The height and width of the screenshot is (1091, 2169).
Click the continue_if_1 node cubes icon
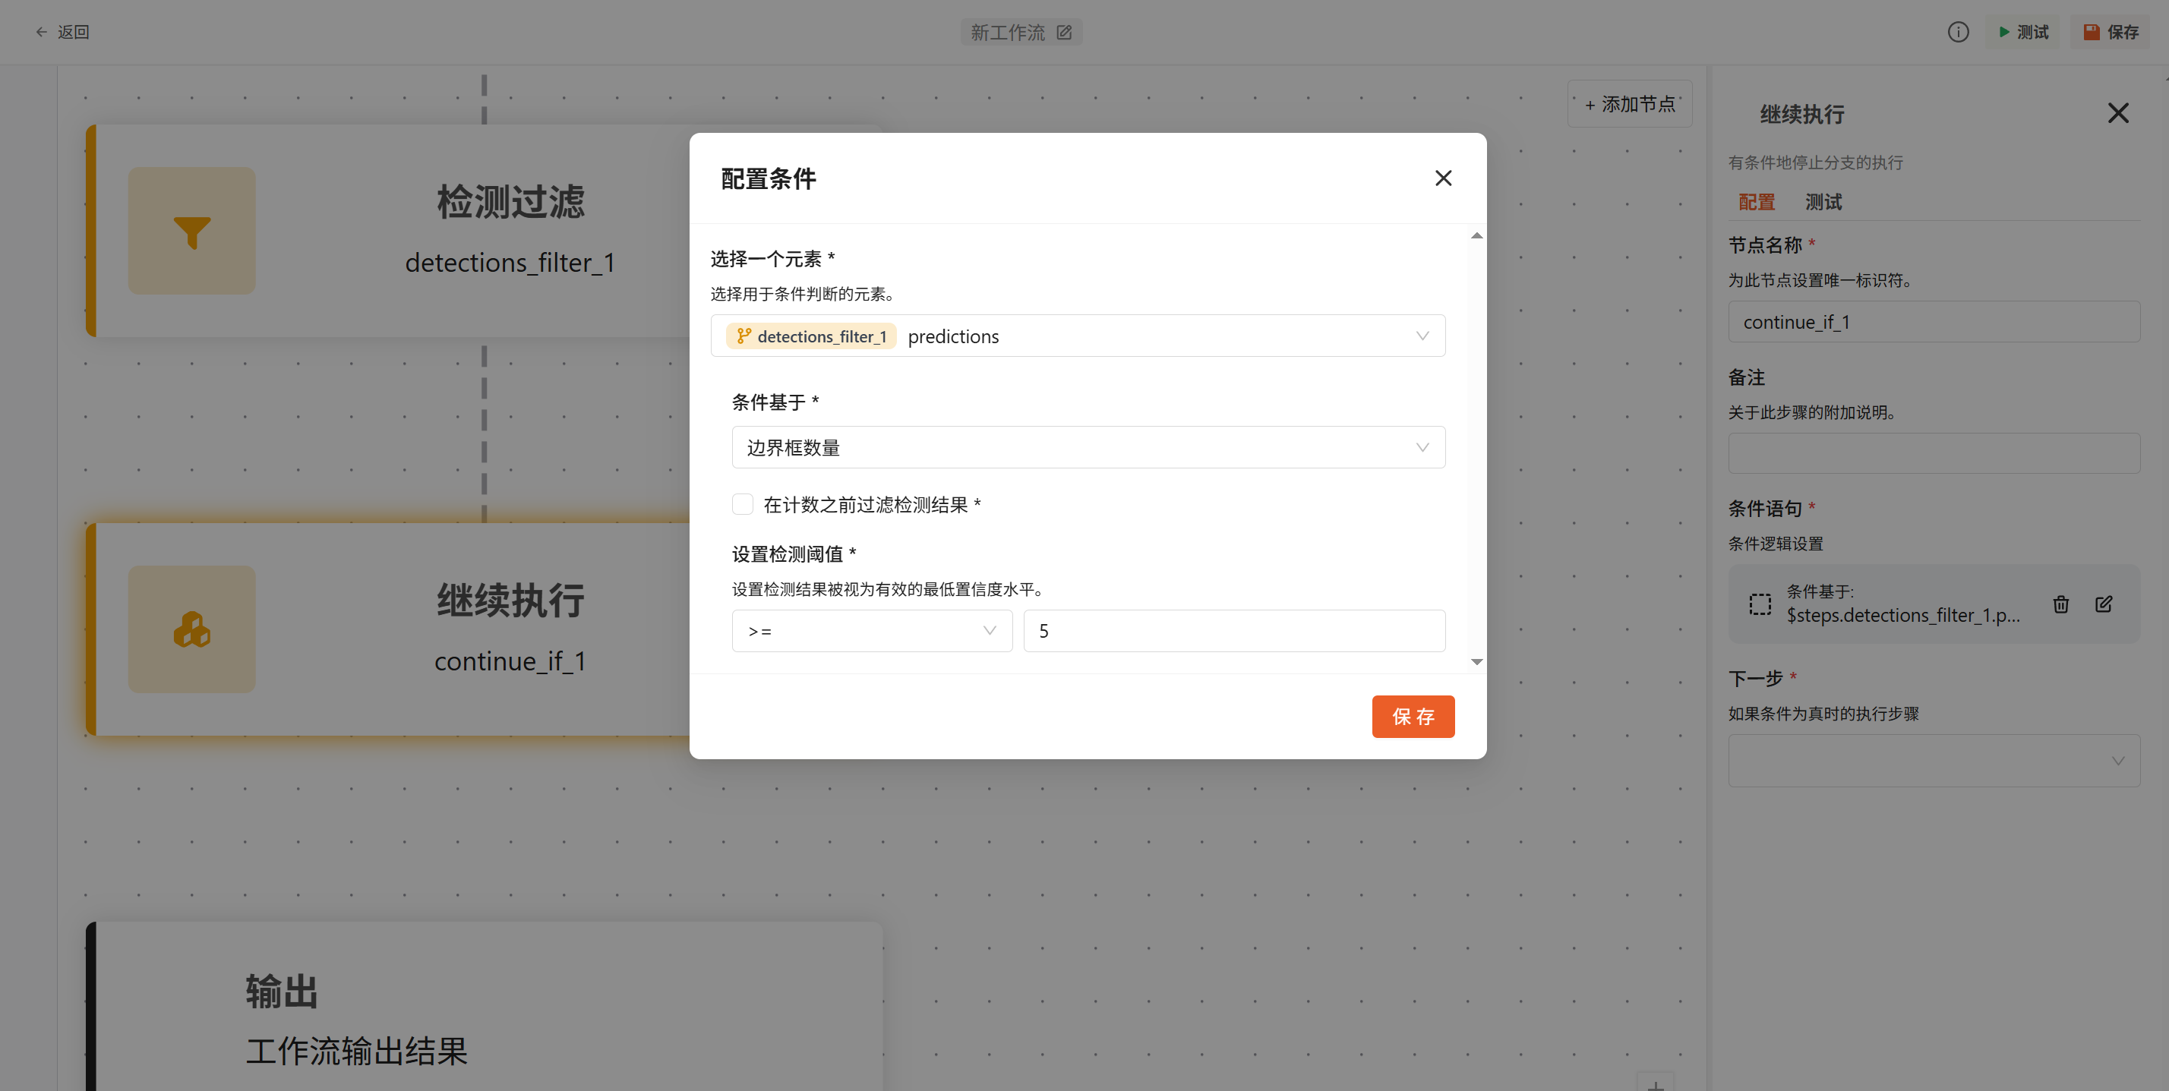192,629
